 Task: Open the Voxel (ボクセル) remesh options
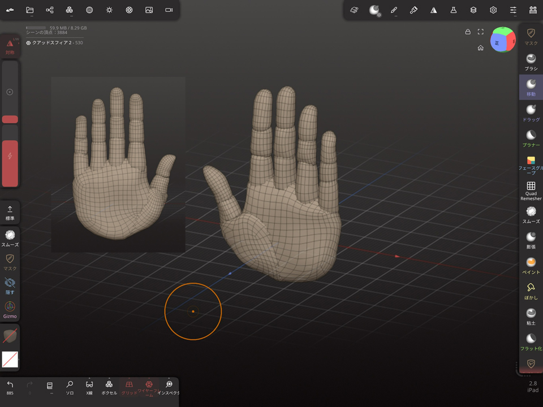click(109, 388)
